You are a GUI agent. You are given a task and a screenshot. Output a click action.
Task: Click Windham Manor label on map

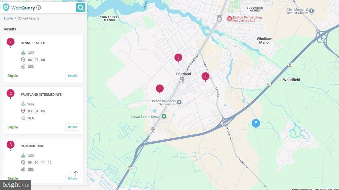pos(265,41)
